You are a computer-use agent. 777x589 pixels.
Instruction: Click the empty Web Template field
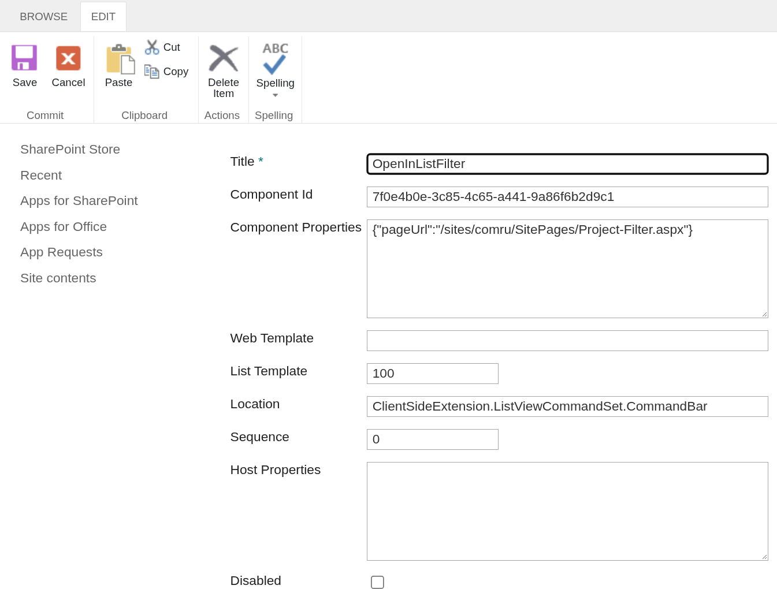coord(567,341)
